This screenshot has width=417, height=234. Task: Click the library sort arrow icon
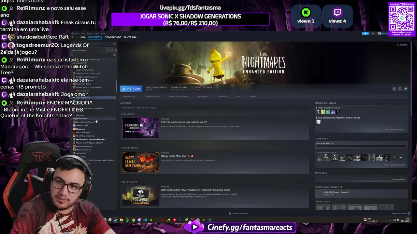click(x=108, y=50)
